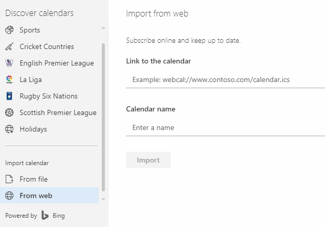Viewport: 325px width, 227px height.
Task: Click the English Premier League crest icon
Action: [9, 63]
